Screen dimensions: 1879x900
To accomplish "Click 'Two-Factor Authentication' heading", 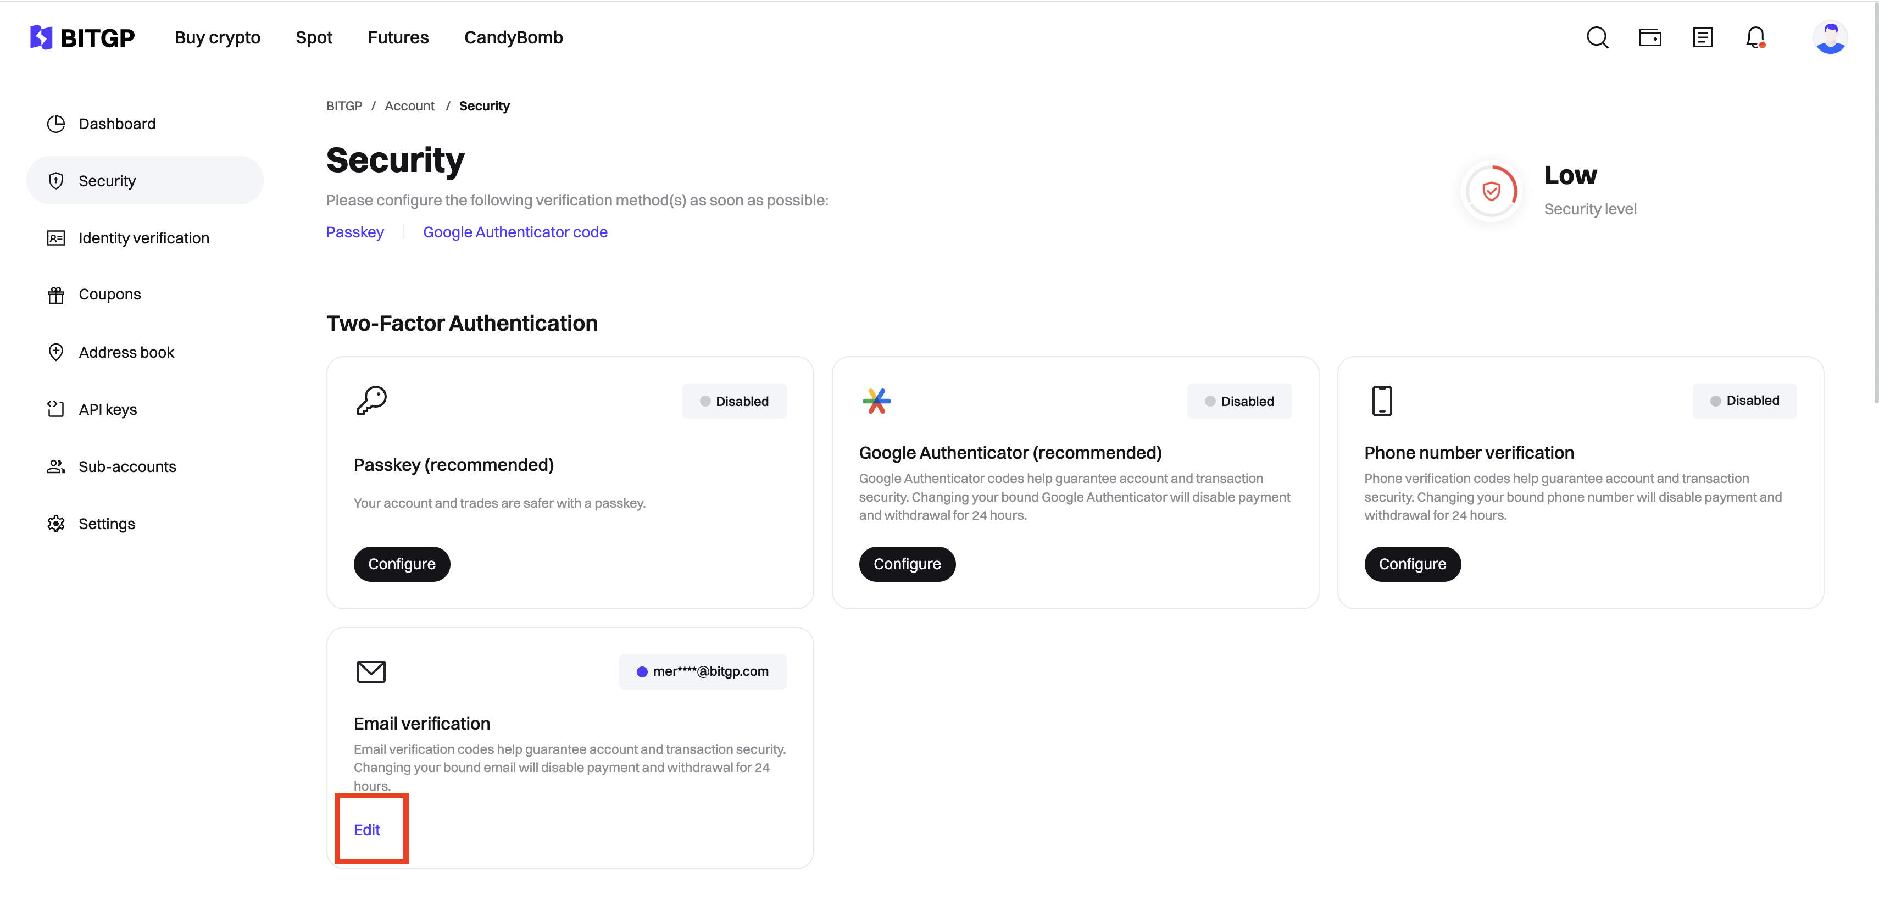I will (462, 323).
